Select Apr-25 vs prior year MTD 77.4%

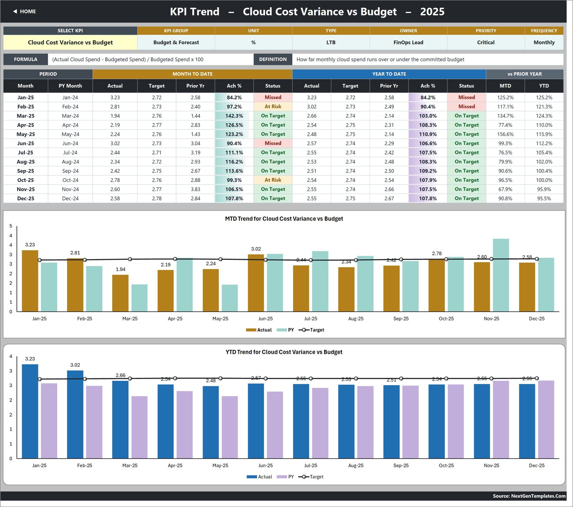click(505, 125)
